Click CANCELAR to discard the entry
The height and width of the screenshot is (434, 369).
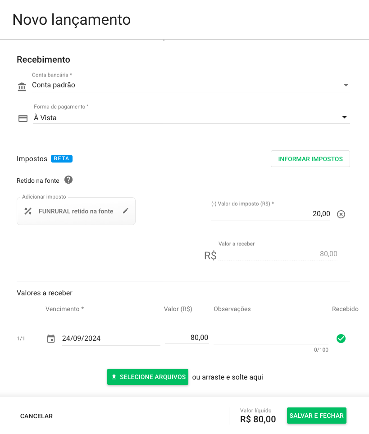tap(36, 416)
